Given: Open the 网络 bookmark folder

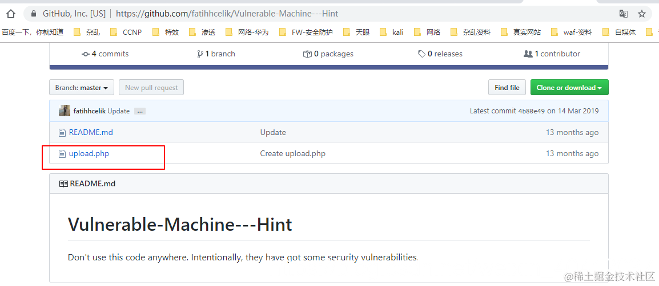Looking at the screenshot, I should click(427, 32).
